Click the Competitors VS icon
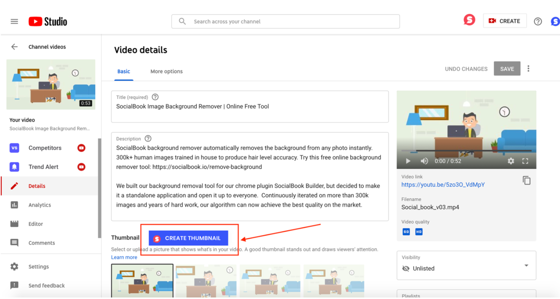 [14, 148]
